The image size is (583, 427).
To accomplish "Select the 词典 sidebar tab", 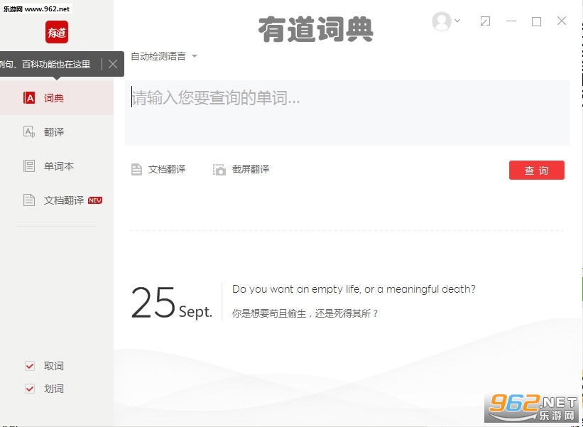I will [x=57, y=98].
